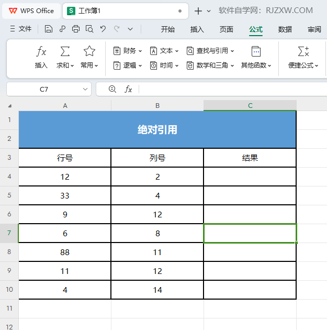
Task: Switch to the 数据 ribbon tab
Action: point(285,29)
